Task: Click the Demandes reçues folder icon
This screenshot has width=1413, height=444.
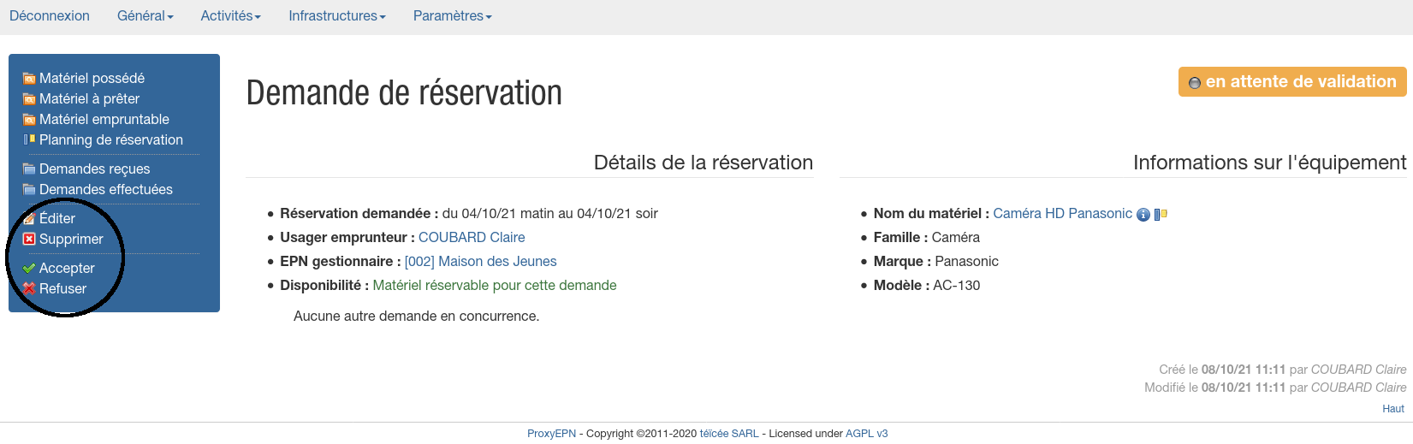Action: [x=29, y=169]
